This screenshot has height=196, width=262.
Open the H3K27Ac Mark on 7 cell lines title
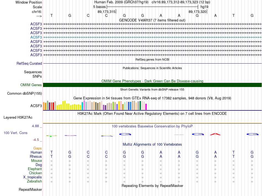152,114
